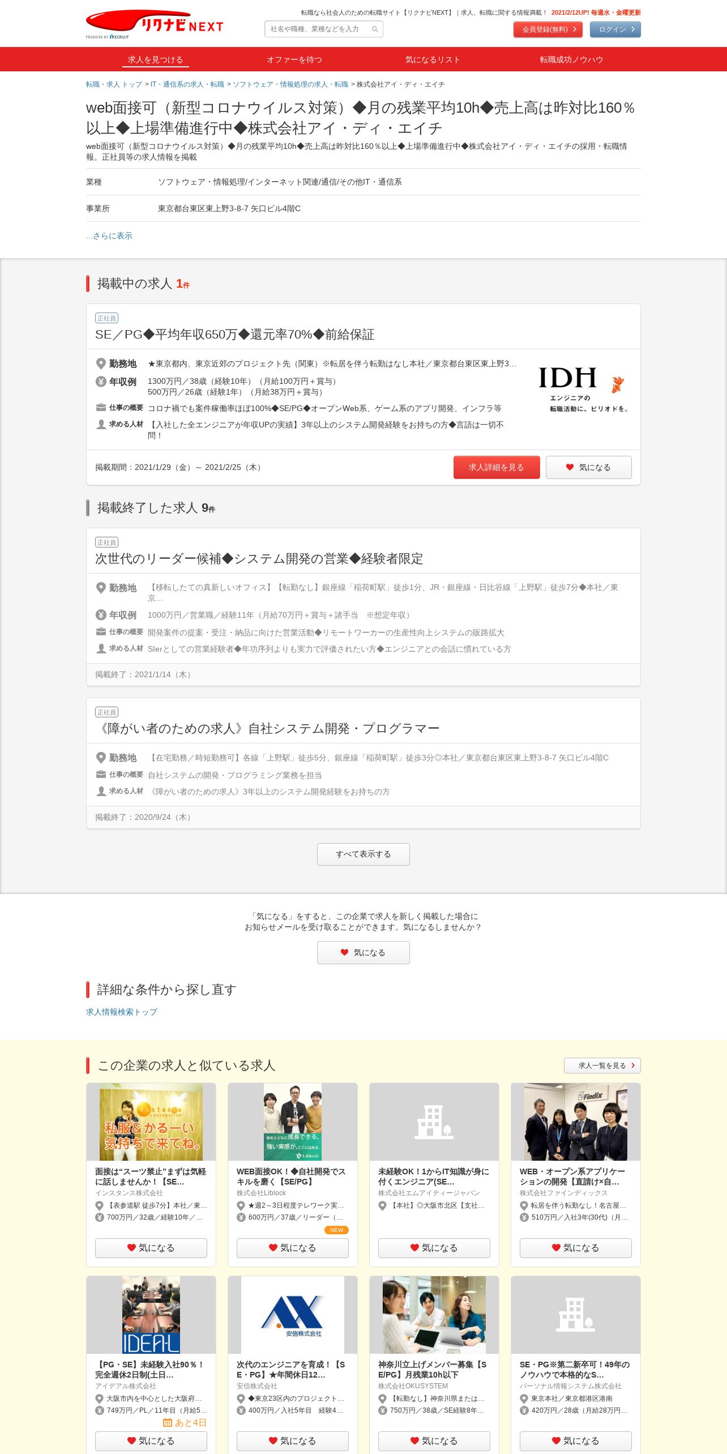Click the 正社員 tag on SE/PG listing

(x=106, y=318)
